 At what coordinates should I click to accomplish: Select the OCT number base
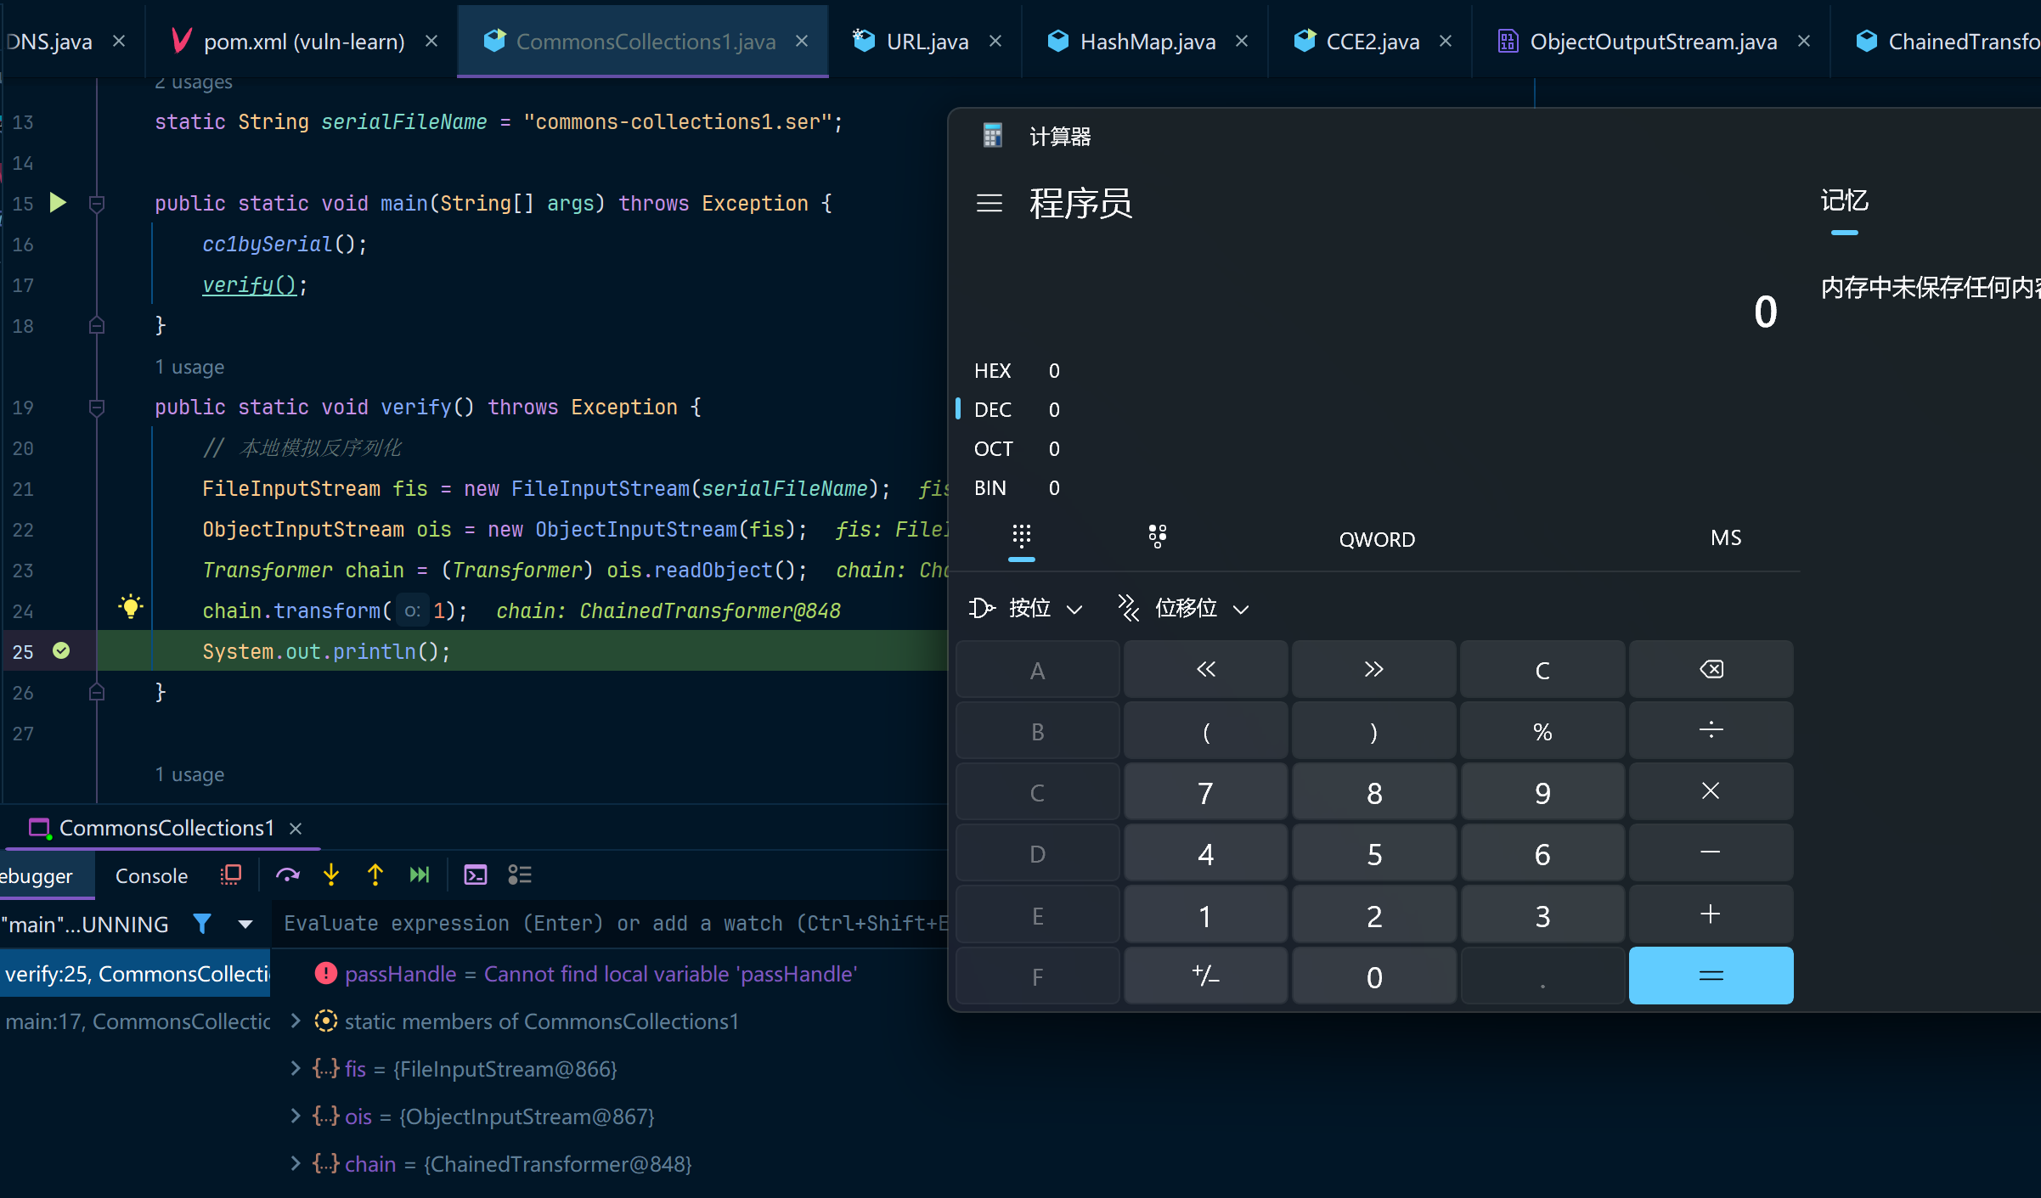[x=1019, y=449]
